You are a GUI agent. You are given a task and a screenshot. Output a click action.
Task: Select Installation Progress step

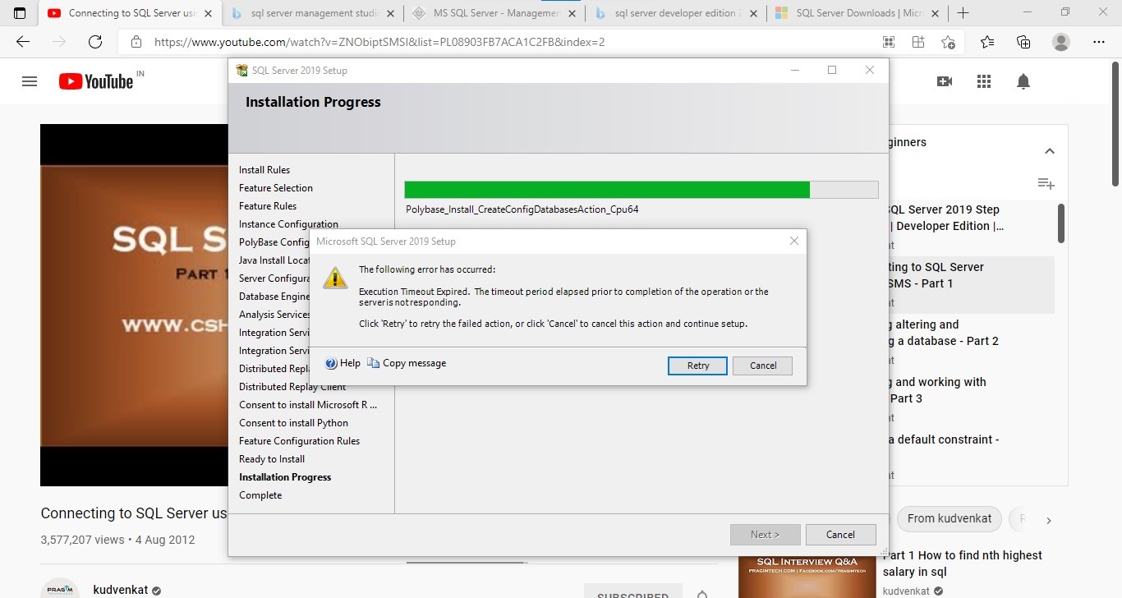pos(285,477)
